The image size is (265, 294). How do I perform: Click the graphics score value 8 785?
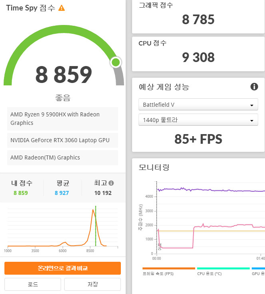(x=198, y=19)
